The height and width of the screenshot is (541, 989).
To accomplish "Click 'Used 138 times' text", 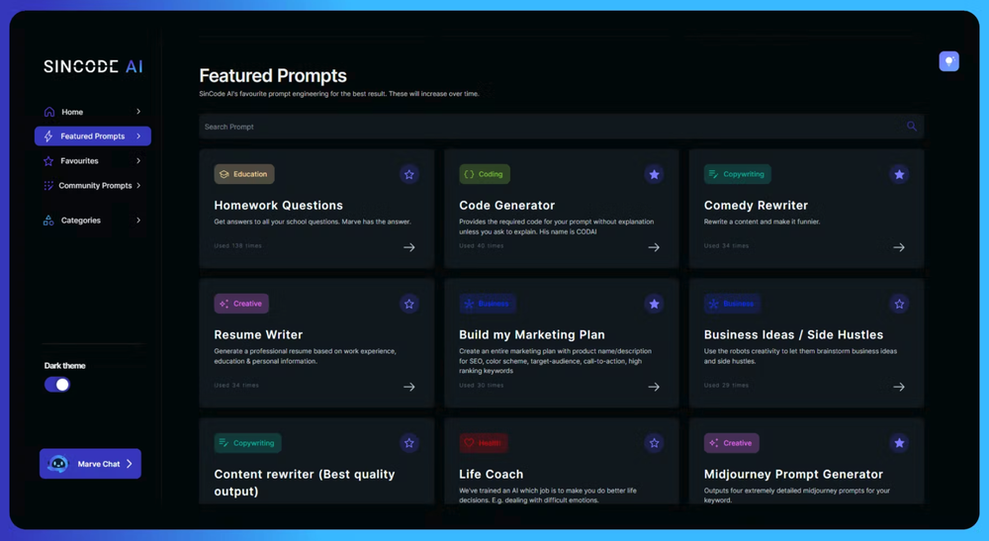I will click(237, 246).
